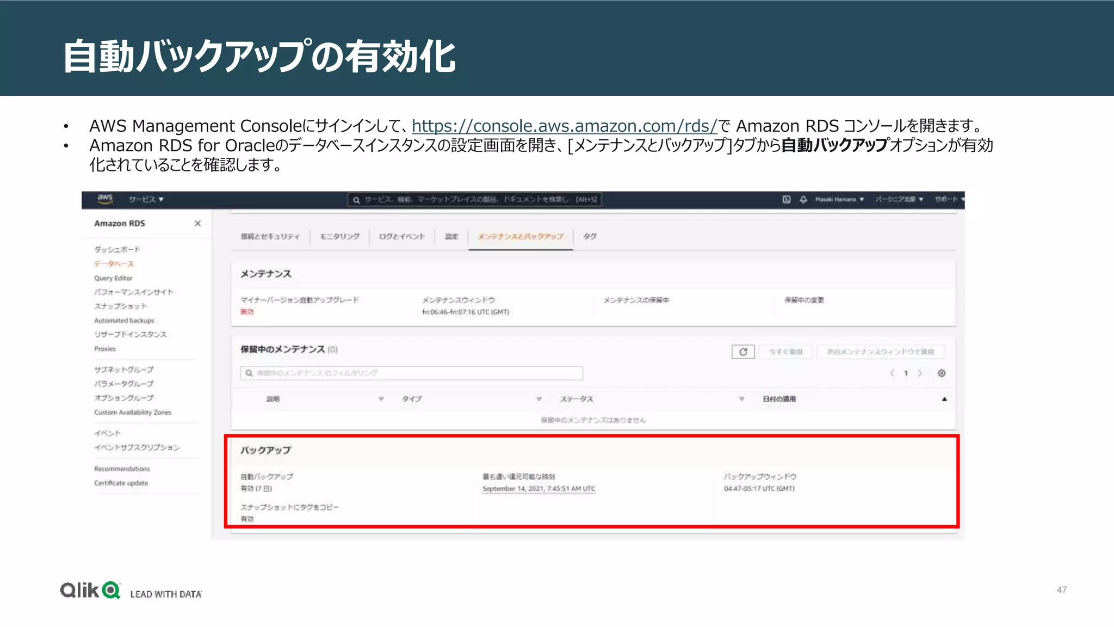The width and height of the screenshot is (1114, 627).
Task: Open the バージニア北部 region dropdown
Action: (x=899, y=200)
